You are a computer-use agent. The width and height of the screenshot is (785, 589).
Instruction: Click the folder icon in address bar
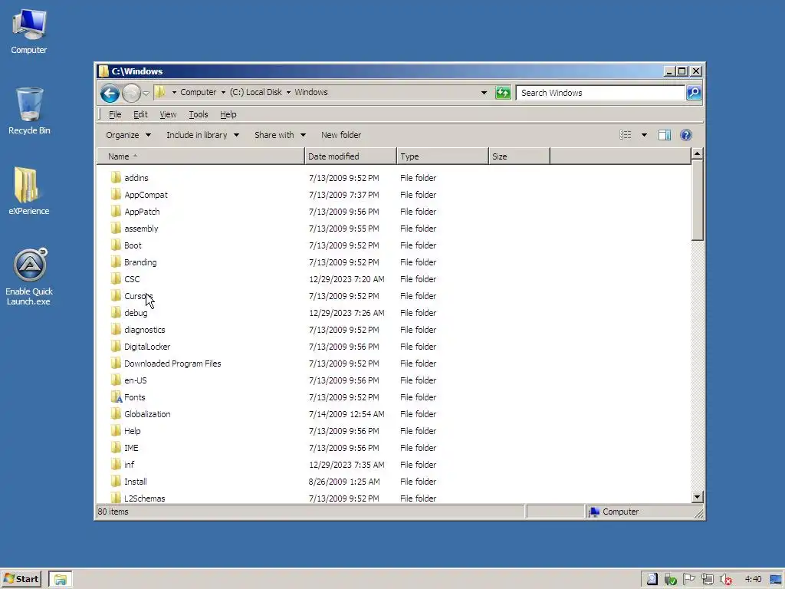(x=159, y=92)
